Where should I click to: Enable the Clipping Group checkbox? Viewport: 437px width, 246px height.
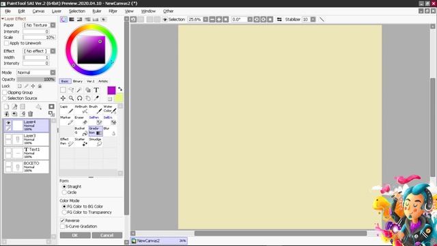point(5,92)
